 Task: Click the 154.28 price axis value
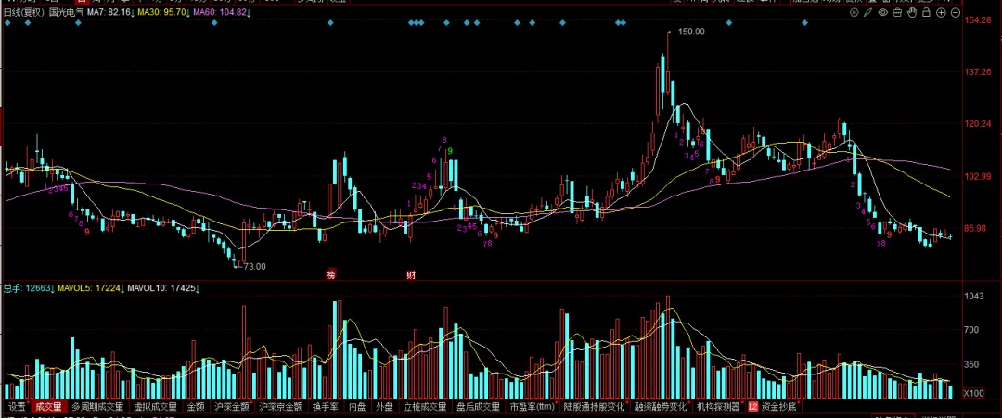[978, 19]
